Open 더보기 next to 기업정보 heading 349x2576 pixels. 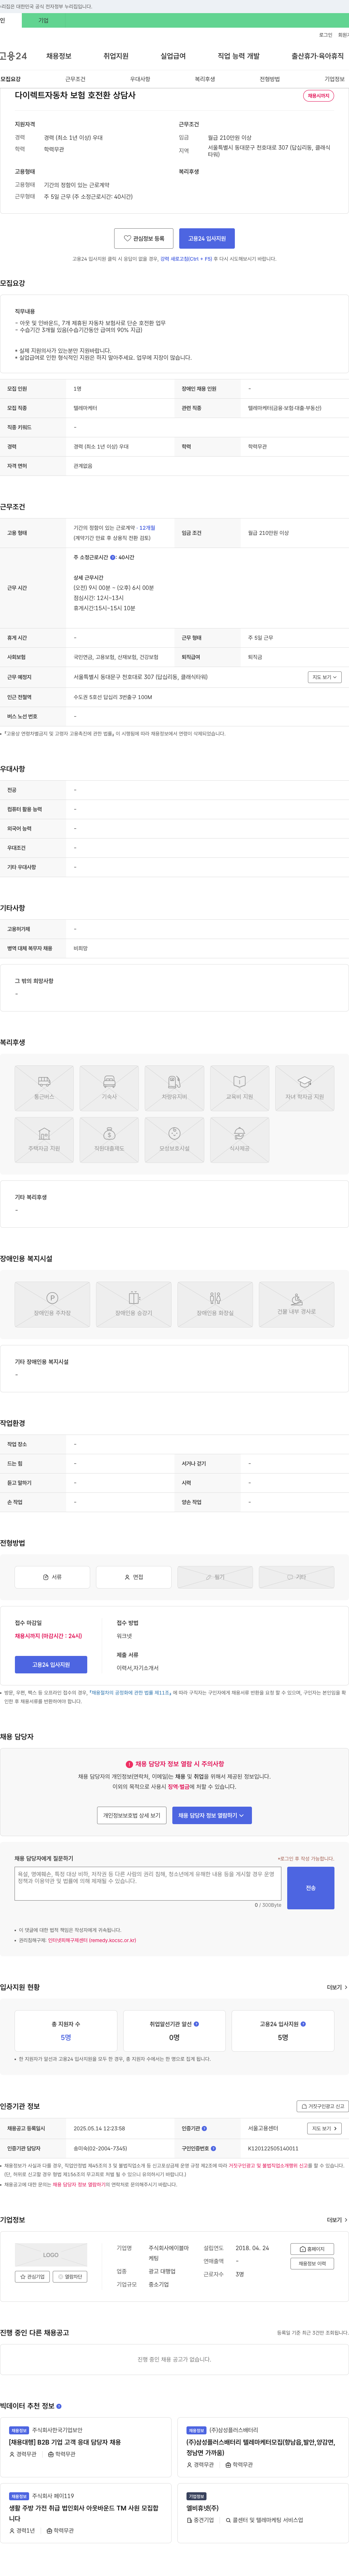337,2220
